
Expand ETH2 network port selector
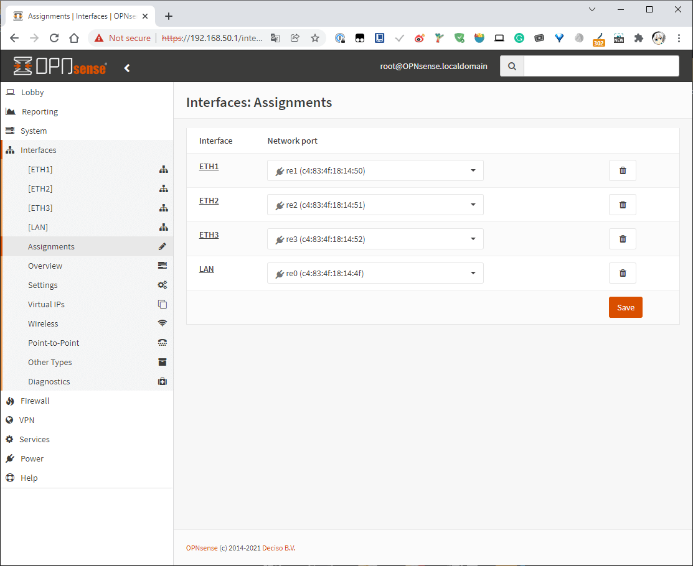click(x=375, y=205)
